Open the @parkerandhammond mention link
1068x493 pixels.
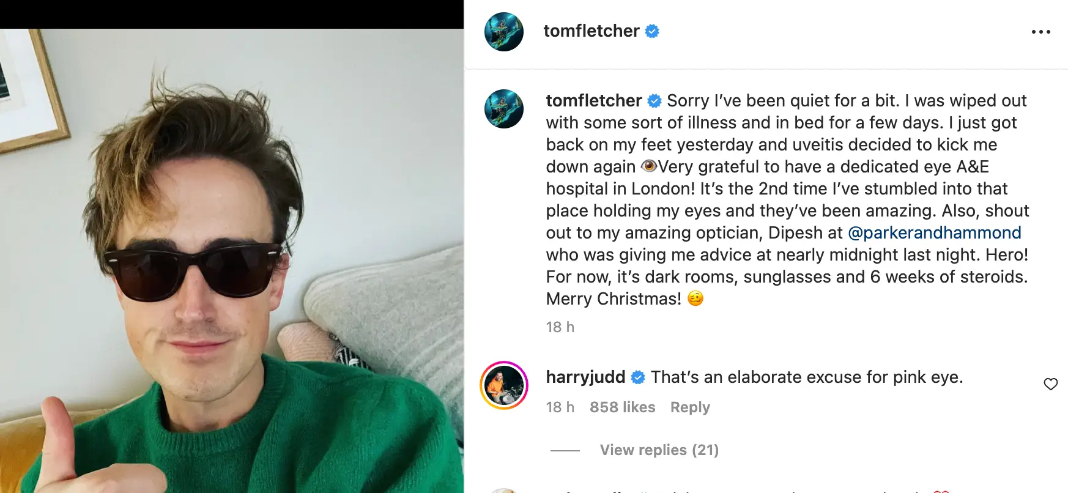pos(935,232)
